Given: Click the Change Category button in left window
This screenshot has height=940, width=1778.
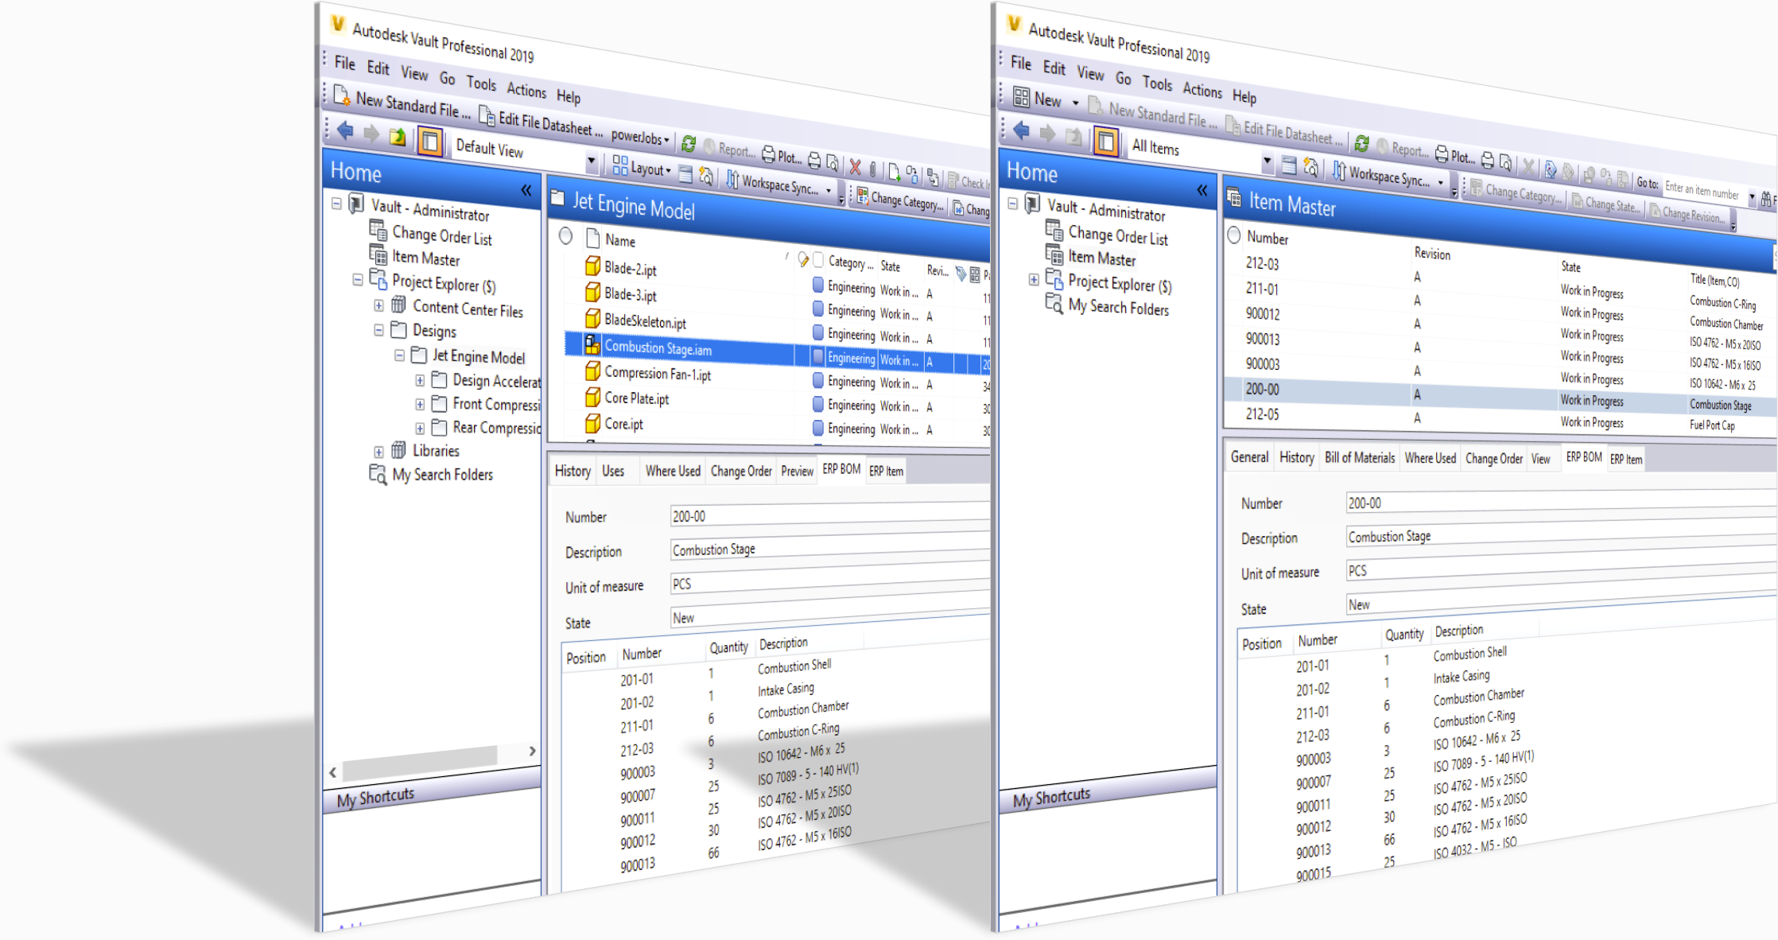Looking at the screenshot, I should click(900, 200).
